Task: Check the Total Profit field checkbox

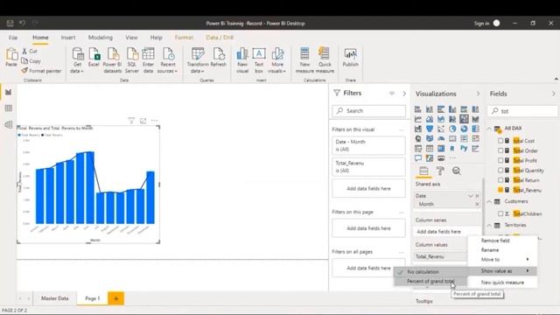Action: point(500,161)
